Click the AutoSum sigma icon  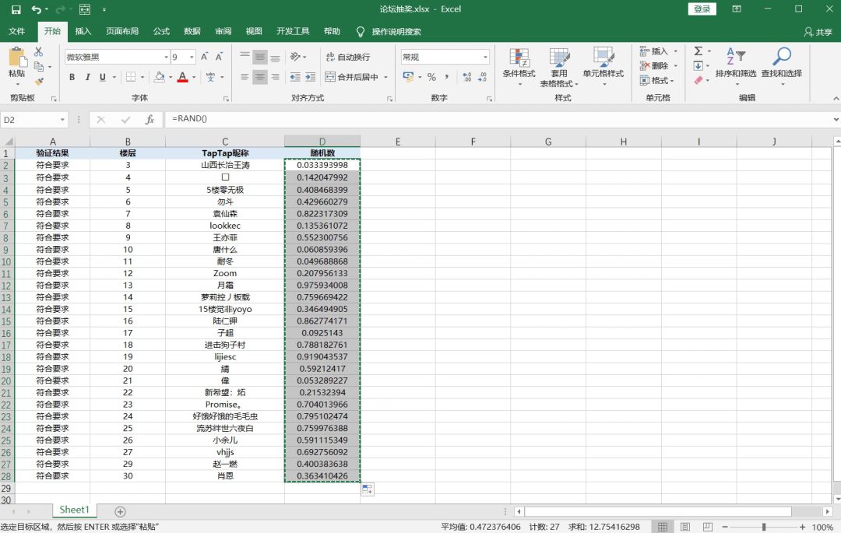click(698, 51)
